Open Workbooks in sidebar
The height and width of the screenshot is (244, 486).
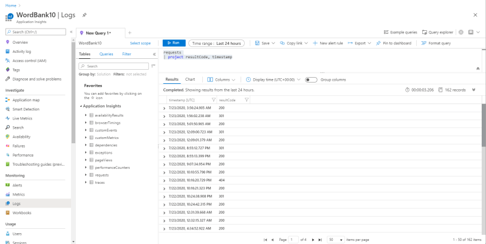click(22, 213)
